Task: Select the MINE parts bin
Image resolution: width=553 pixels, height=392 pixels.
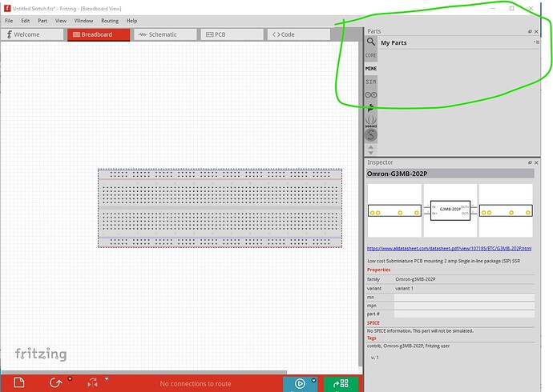Action: (370, 69)
